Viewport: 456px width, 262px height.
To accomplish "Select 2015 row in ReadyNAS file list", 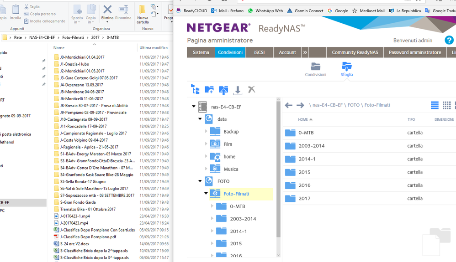I will point(369,172).
